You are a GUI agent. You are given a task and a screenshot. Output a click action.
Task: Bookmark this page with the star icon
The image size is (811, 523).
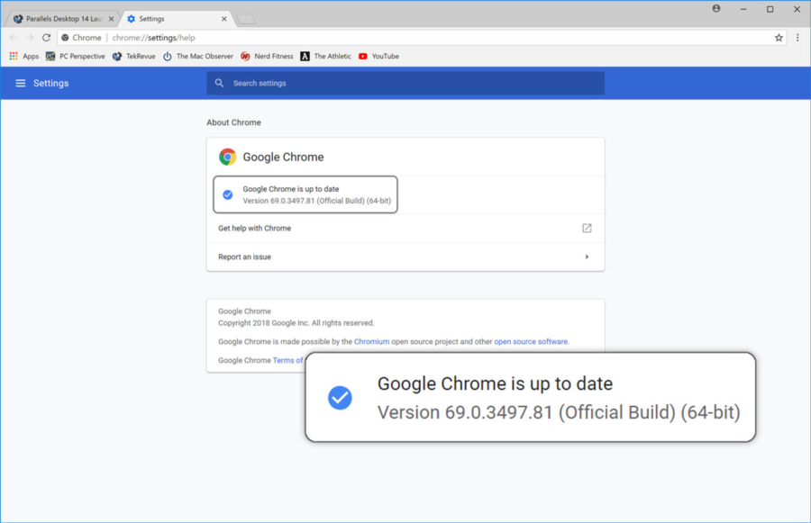click(x=779, y=38)
